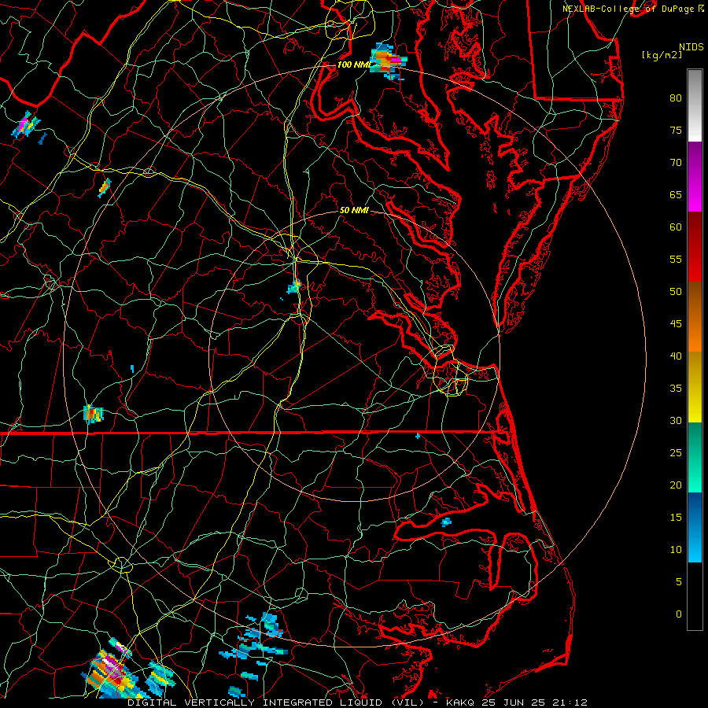
Task: Select the blue segment of the color bar
Action: [695, 527]
